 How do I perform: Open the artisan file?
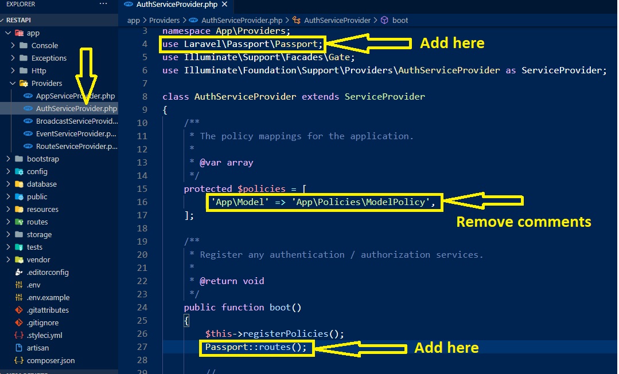tap(37, 348)
